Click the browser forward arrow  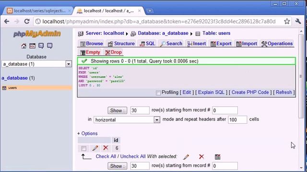(17, 21)
